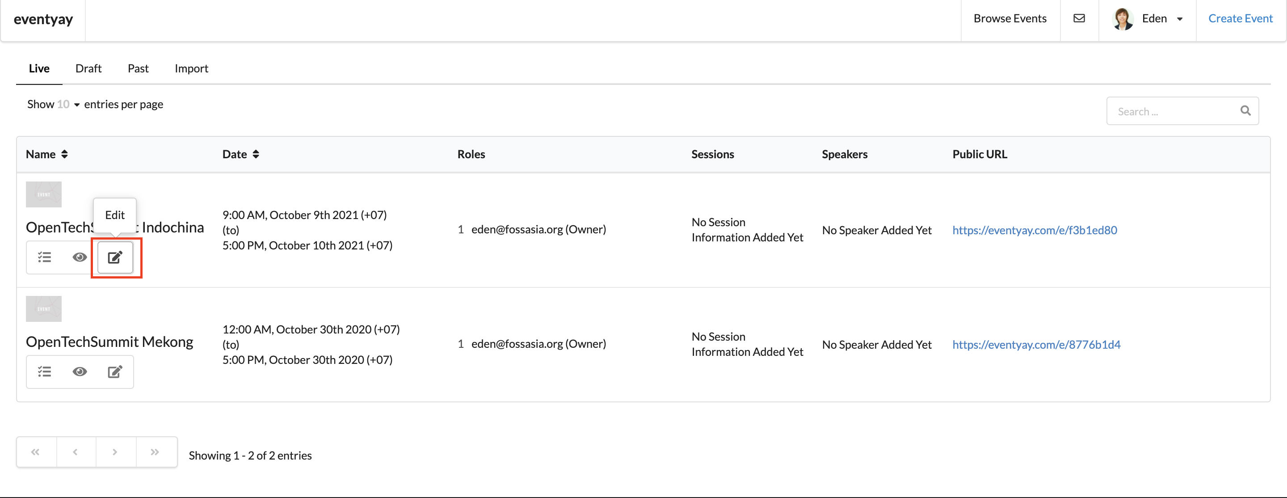The height and width of the screenshot is (498, 1287).
Task: Click 'No Session Information Added Yet' in Mekong row
Action: [748, 345]
